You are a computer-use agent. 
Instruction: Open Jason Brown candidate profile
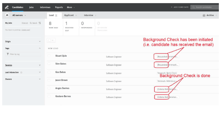pyautogui.click(x=61, y=80)
